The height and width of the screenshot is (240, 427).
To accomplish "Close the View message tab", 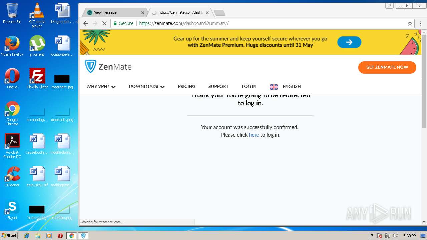I will point(143,13).
